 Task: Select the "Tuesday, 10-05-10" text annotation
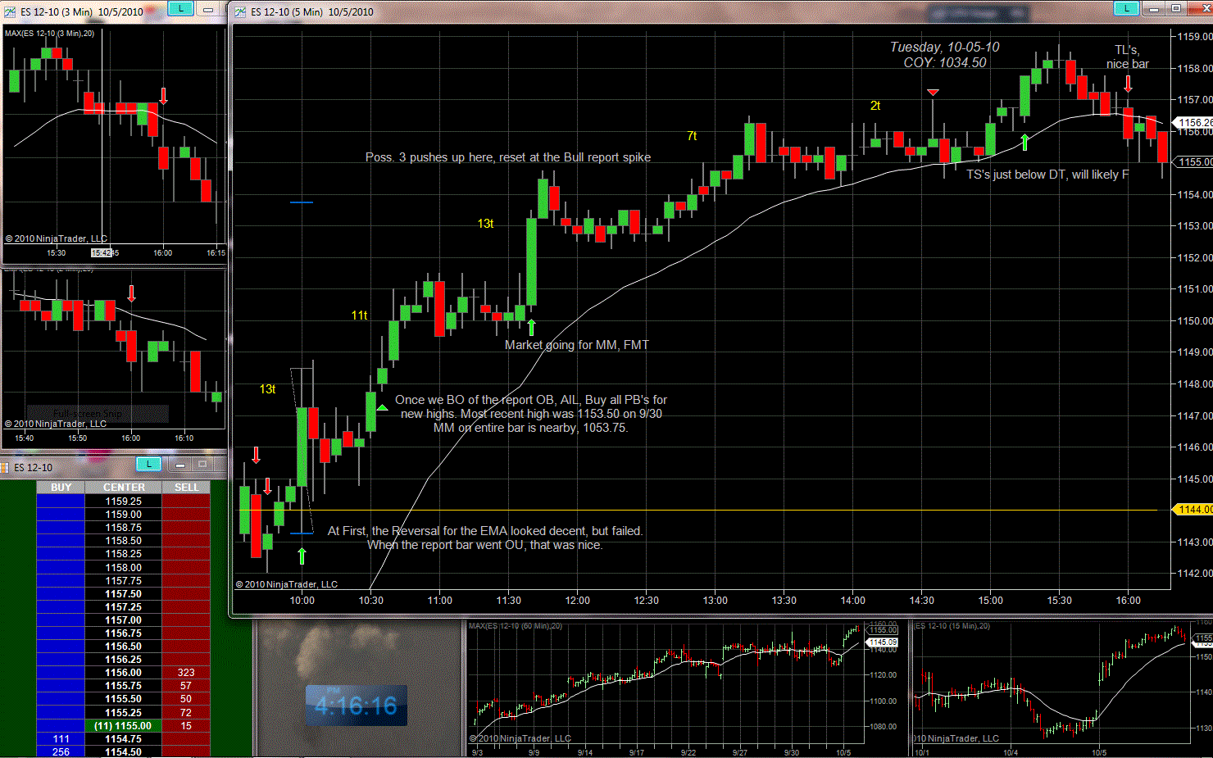[944, 48]
